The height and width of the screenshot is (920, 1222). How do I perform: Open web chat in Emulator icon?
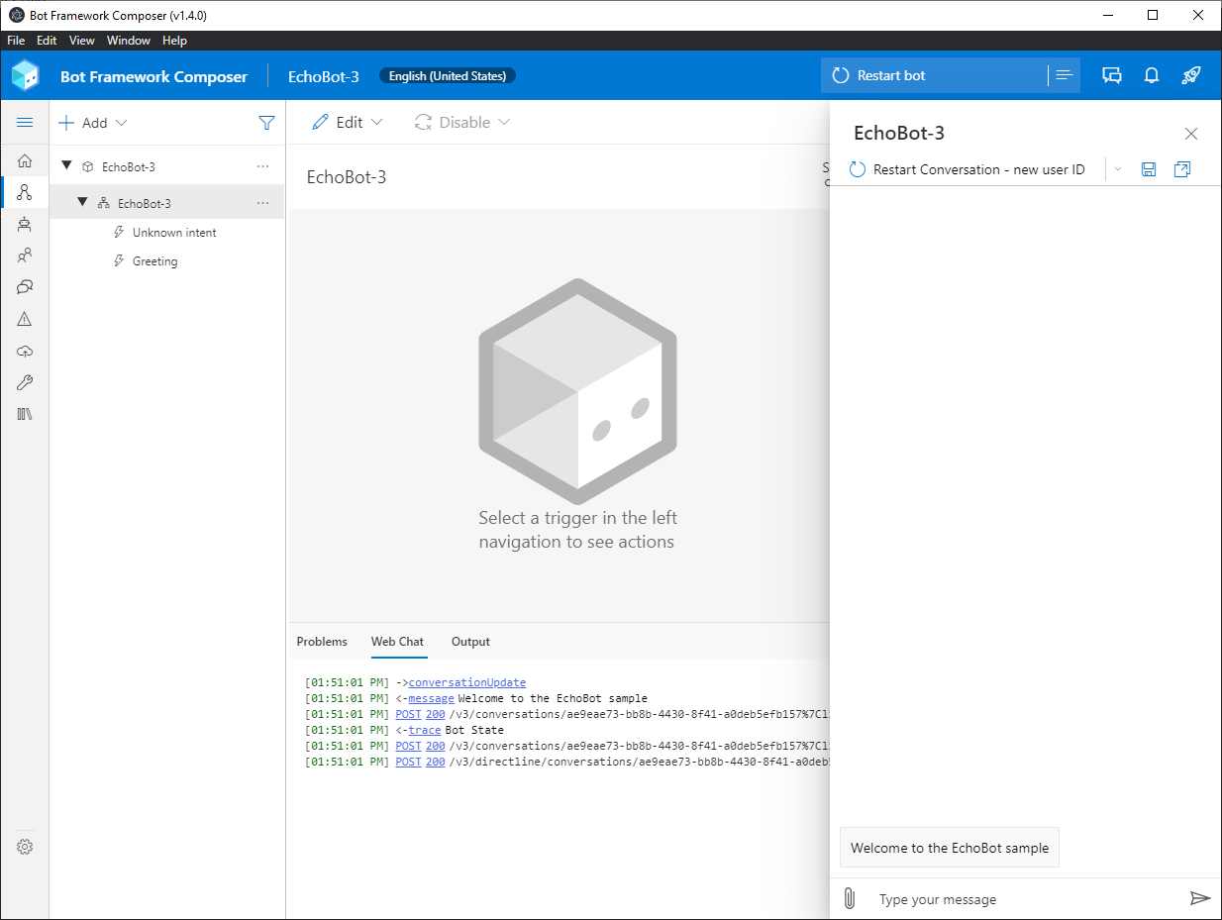(1181, 169)
